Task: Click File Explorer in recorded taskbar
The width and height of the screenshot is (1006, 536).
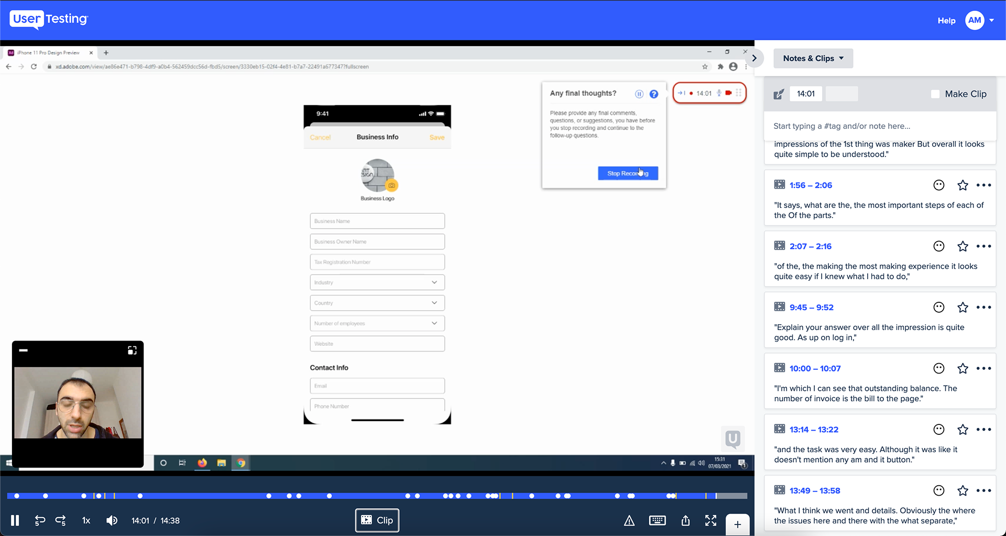Action: coord(222,463)
